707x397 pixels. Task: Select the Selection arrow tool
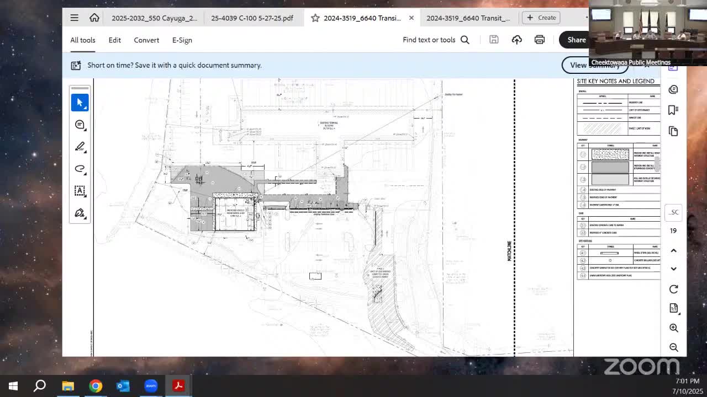click(x=80, y=103)
